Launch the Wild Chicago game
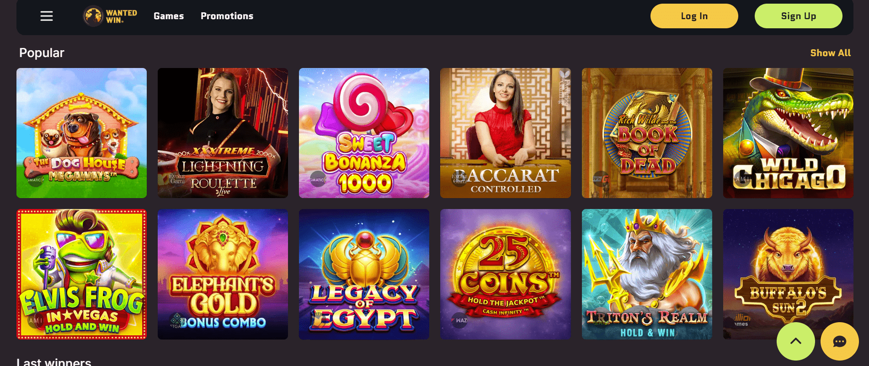The height and width of the screenshot is (366, 869). coord(788,133)
